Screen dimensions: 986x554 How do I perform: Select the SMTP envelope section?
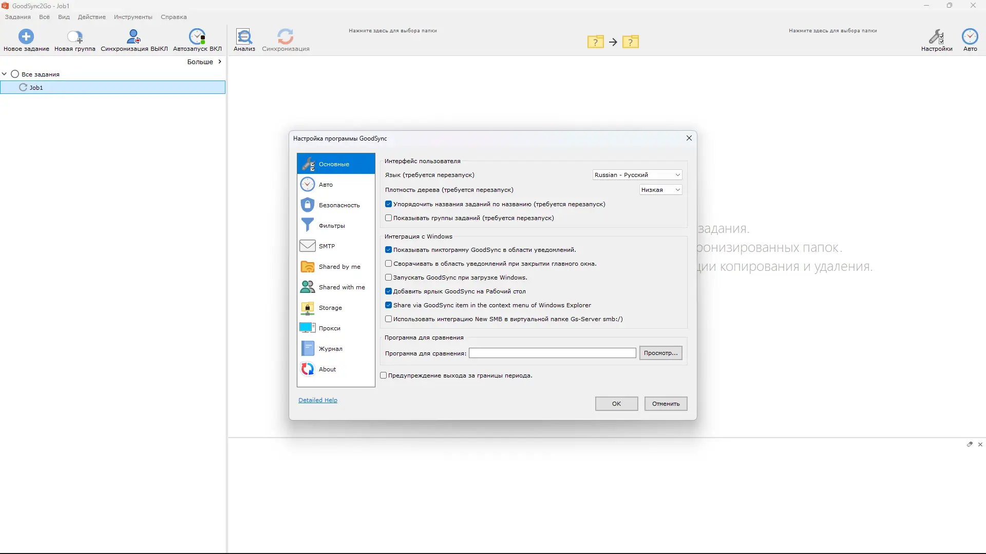pyautogui.click(x=308, y=246)
